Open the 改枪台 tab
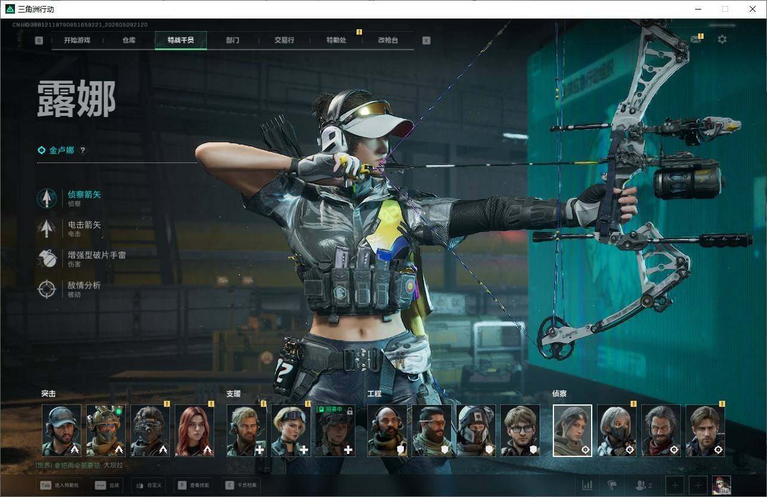This screenshot has height=497, width=767. pos(388,40)
